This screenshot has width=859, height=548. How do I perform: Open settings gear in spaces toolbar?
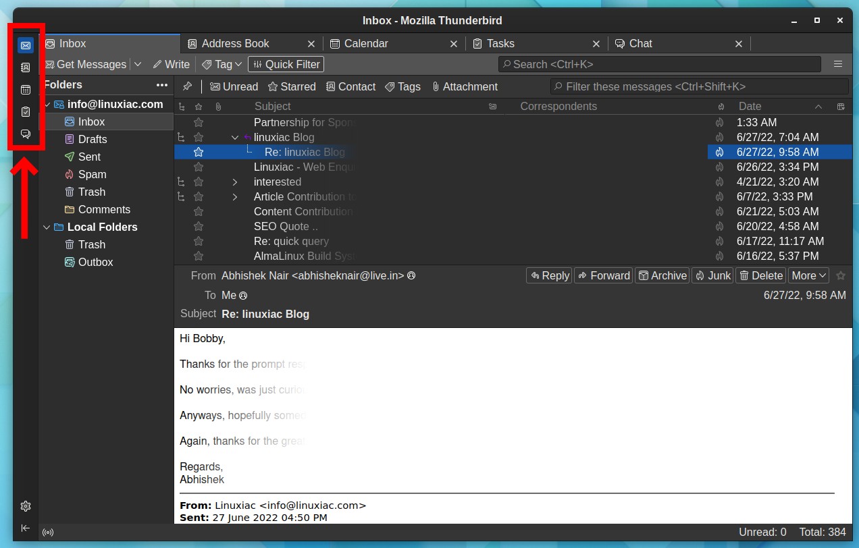(x=26, y=506)
